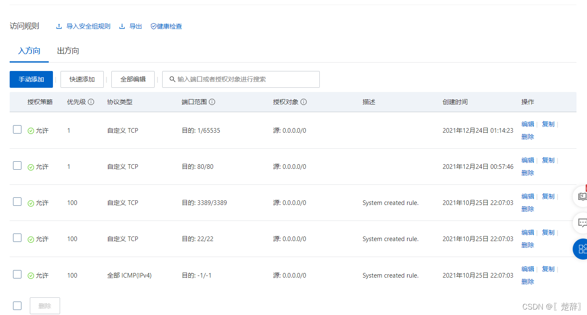Click timestamp 2021年12月24日 01:14:23
Screen dimensions: 587x315
pos(478,131)
